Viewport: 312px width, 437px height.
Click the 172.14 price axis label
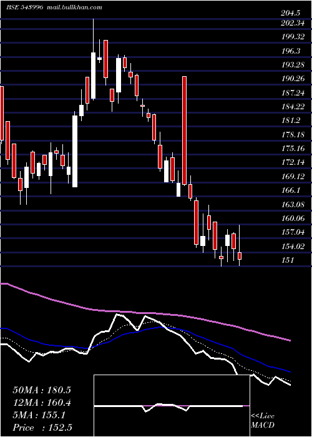point(292,162)
